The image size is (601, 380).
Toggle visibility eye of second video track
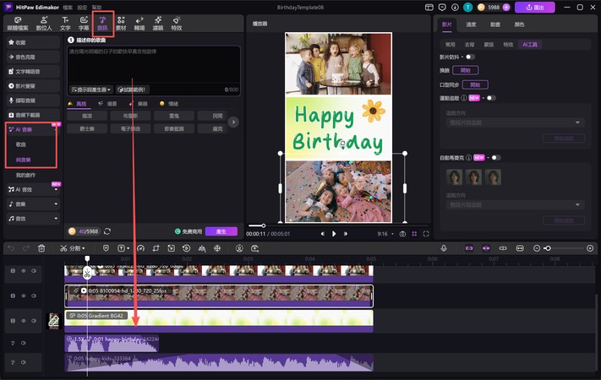point(24,296)
